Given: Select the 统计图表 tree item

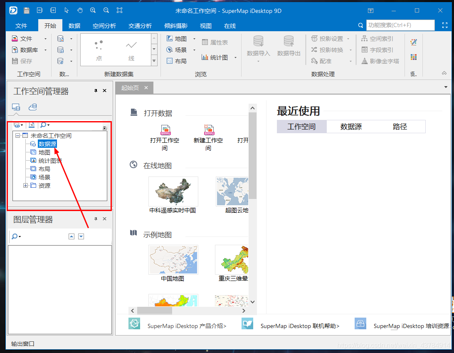Looking at the screenshot, I should (50, 161).
